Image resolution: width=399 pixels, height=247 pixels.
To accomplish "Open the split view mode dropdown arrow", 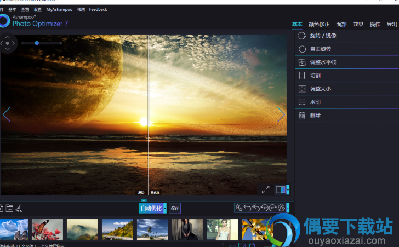I will tap(288, 189).
